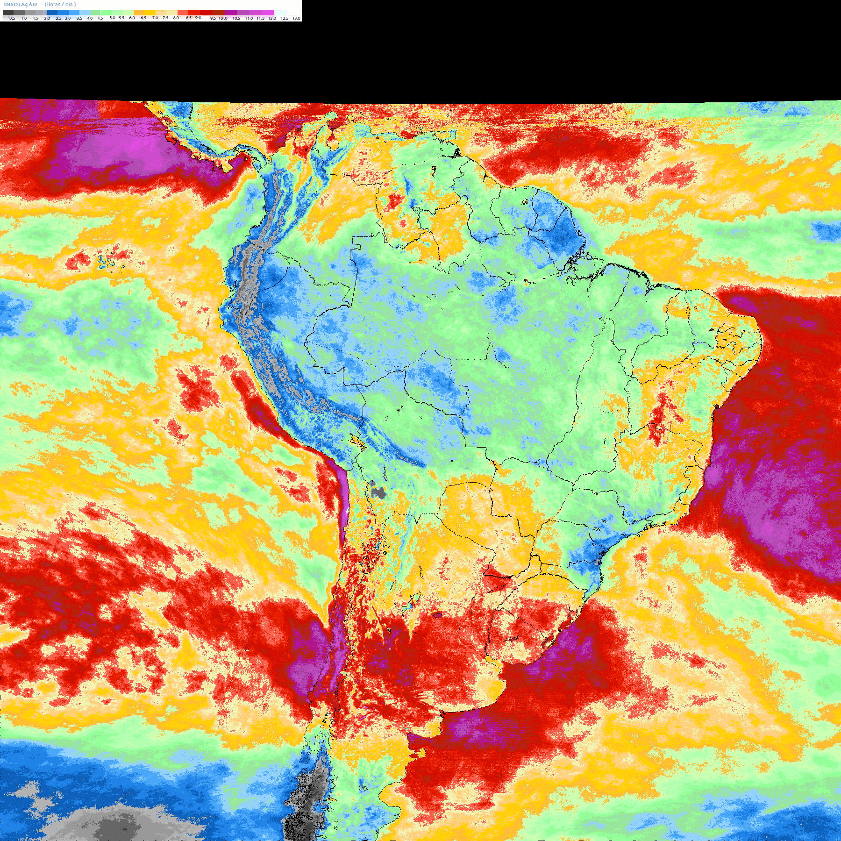Click the 10.0 legend value label
This screenshot has height=841, width=841.
coord(223,18)
